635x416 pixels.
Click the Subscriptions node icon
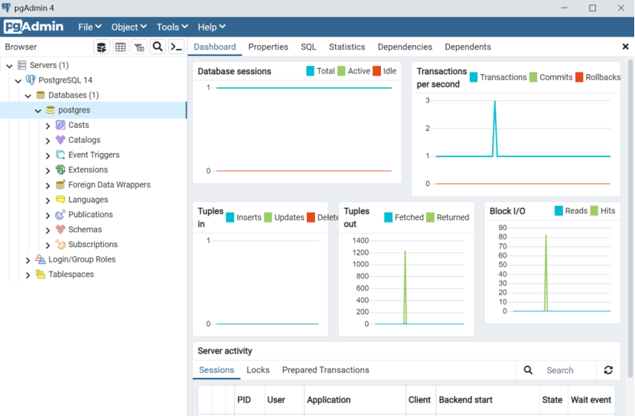(60, 245)
